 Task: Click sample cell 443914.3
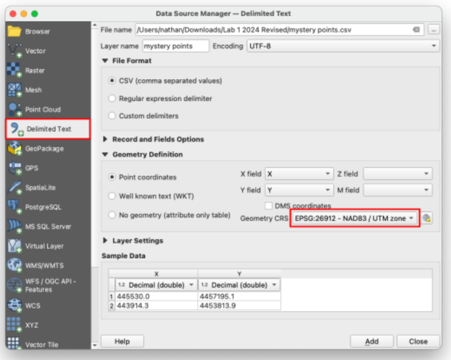(156, 306)
